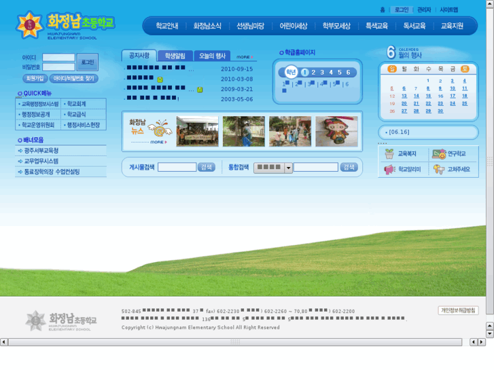
Task: Select grade 4 in 학급홈페이지
Action: pyautogui.click(x=331, y=73)
